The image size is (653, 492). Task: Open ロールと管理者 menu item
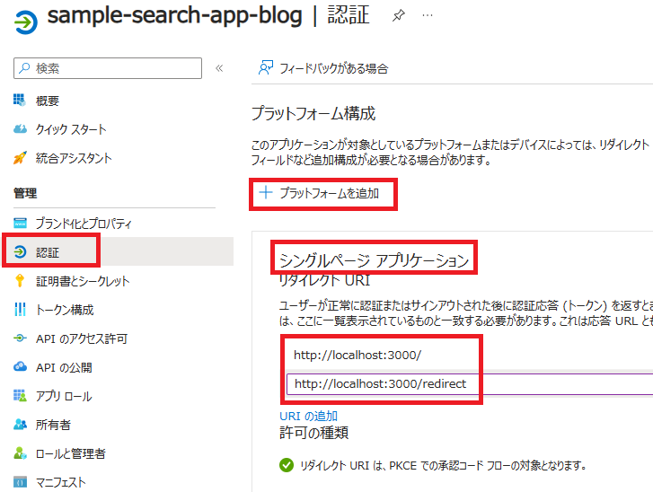coord(70,453)
